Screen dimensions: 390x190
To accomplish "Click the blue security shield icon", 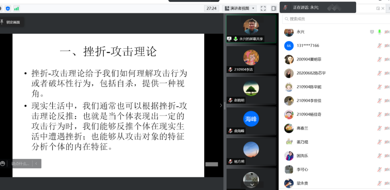I will point(8,8).
